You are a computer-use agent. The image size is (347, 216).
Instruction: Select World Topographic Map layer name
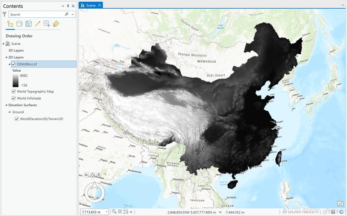click(35, 92)
